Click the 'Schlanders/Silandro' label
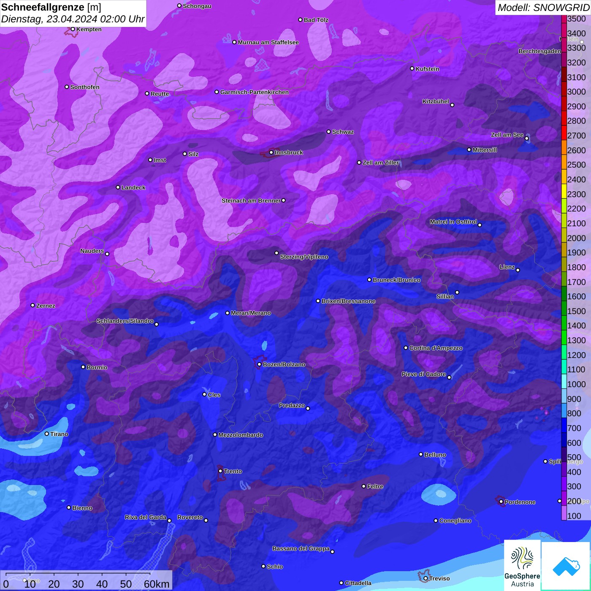591x591 pixels. (125, 321)
